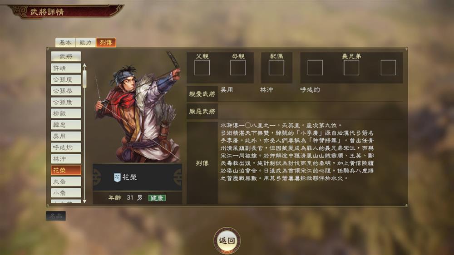The image size is (454, 255).
Task: Click the 配偶 spouse portrait slot
Action: pos(276,68)
